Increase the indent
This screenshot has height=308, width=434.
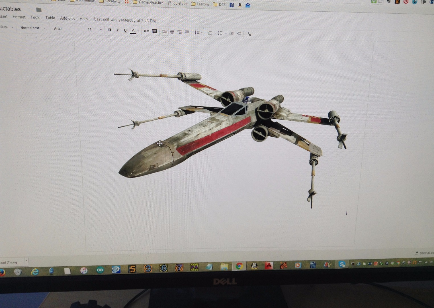pos(239,34)
